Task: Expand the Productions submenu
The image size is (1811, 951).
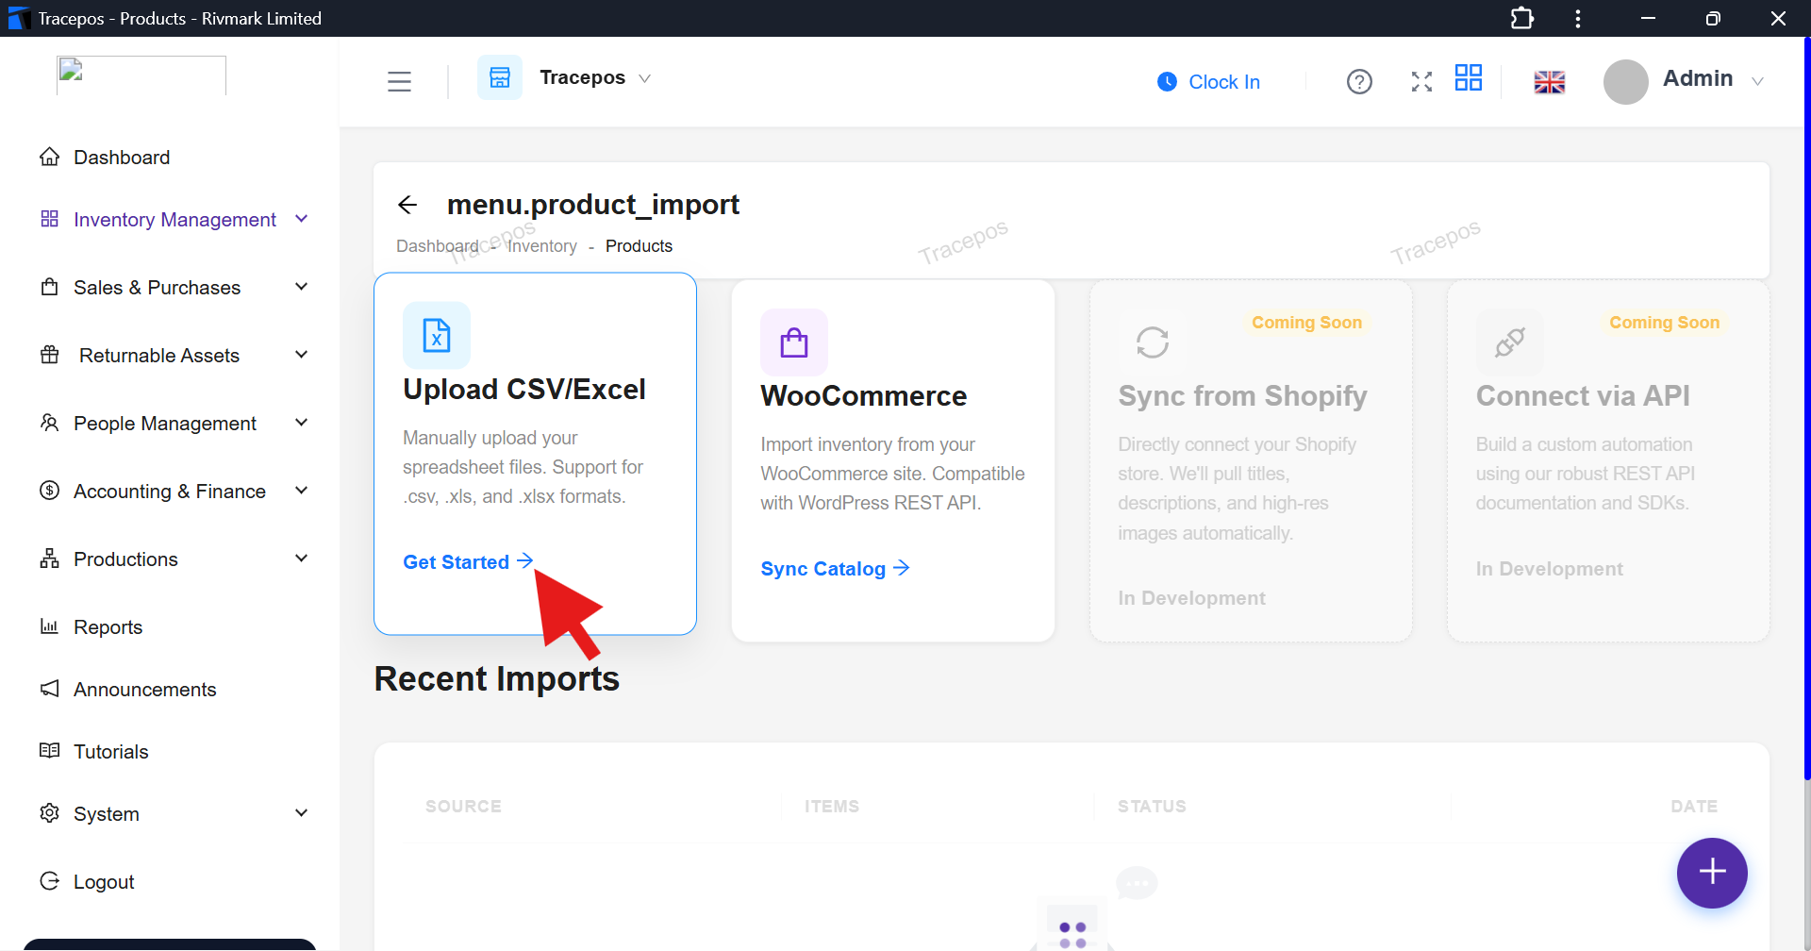Action: coord(175,559)
